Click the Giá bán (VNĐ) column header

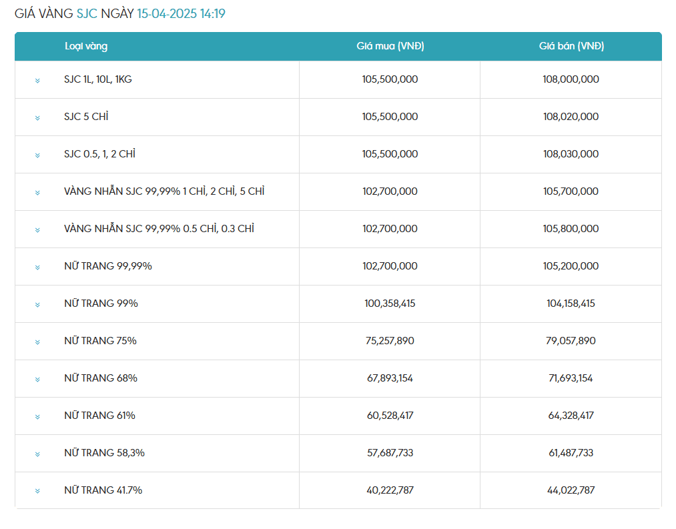click(x=571, y=46)
